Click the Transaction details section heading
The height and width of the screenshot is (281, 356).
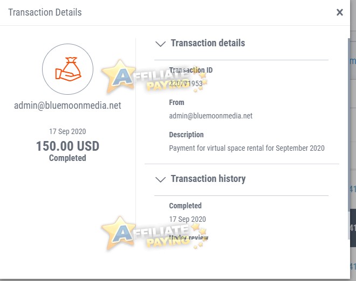(208, 43)
